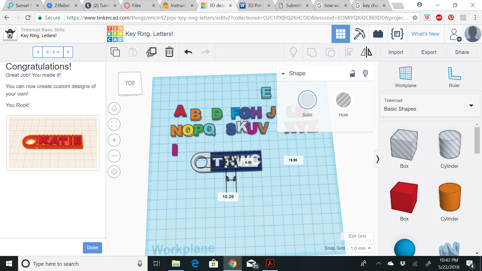Pick the striped Box hole shape
The height and width of the screenshot is (271, 482).
coord(404,145)
